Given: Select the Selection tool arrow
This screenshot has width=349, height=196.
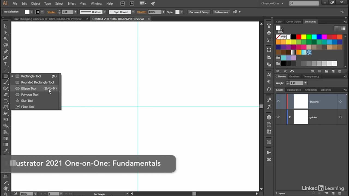Looking at the screenshot, I should 5,26.
